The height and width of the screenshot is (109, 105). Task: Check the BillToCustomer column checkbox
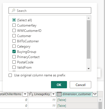tap(14, 41)
